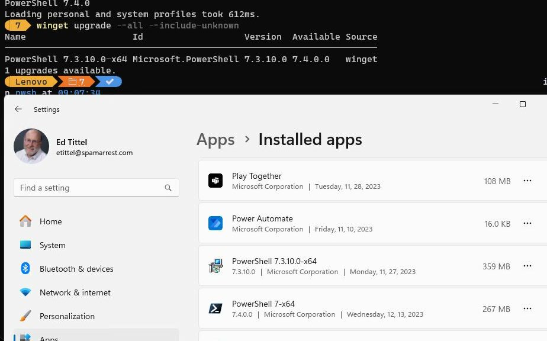547x341 pixels.
Task: Maximize the Settings window
Action: tap(523, 104)
